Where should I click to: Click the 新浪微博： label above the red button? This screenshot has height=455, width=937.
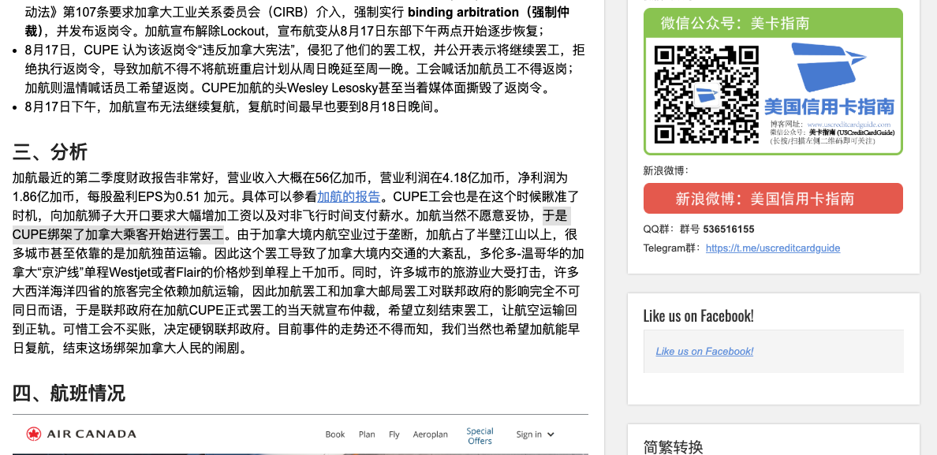[x=666, y=171]
